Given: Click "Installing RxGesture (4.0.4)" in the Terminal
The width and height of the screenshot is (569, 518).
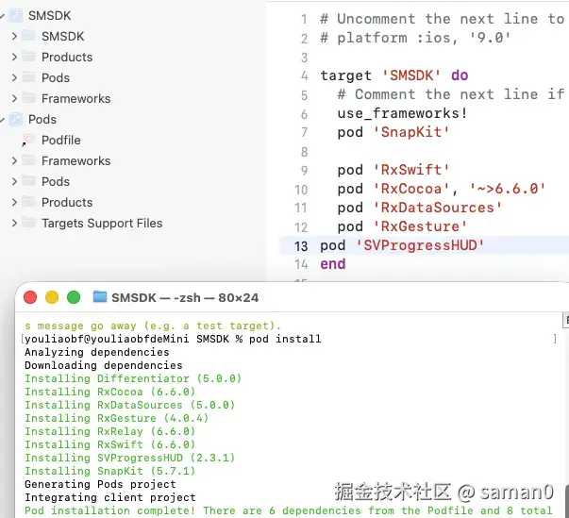Looking at the screenshot, I should [117, 418].
